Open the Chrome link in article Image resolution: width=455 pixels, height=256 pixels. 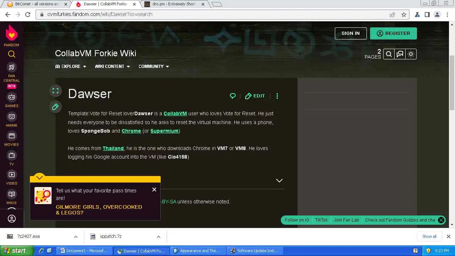click(131, 131)
